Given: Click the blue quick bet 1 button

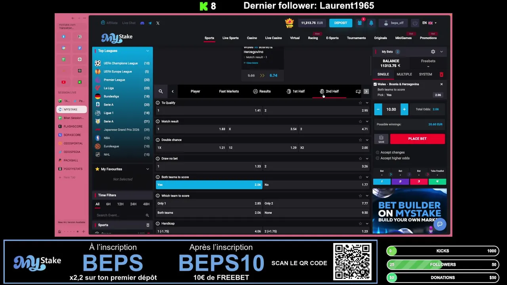Looking at the screenshot, I should coord(382,182).
